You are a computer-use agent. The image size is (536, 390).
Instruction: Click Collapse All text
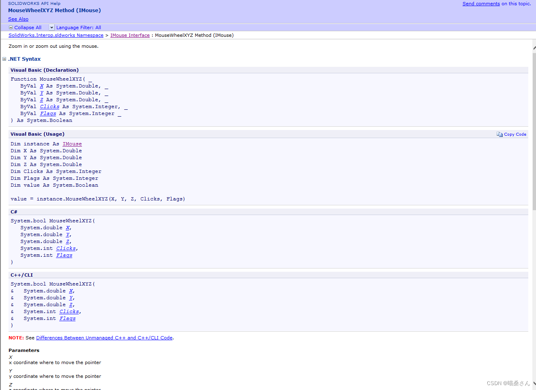28,28
